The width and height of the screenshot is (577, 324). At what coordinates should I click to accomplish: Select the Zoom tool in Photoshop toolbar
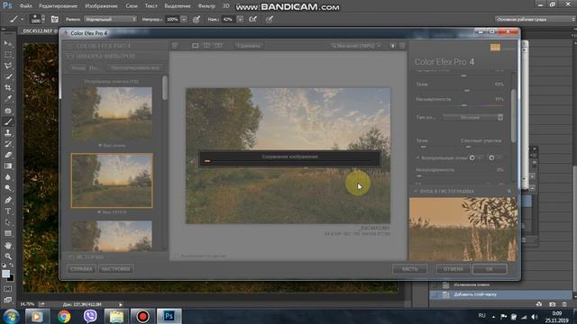[8, 256]
